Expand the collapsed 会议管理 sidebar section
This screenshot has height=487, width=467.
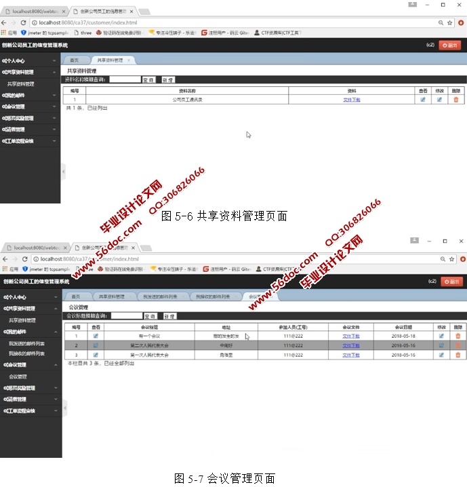pos(31,106)
